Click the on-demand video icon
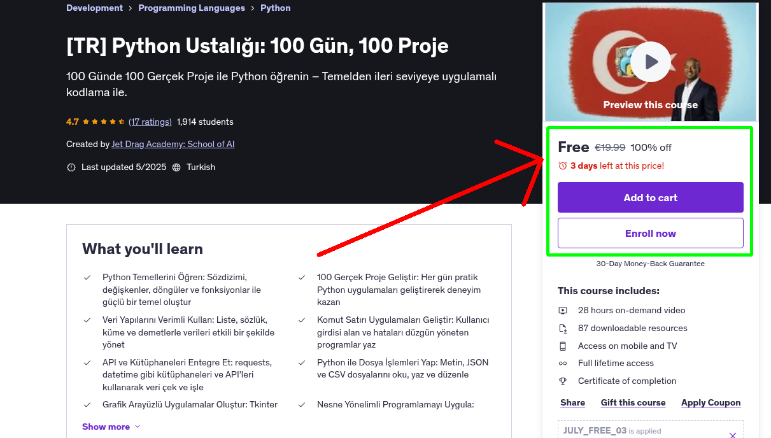Viewport: 771px width, 438px height. [x=563, y=311]
